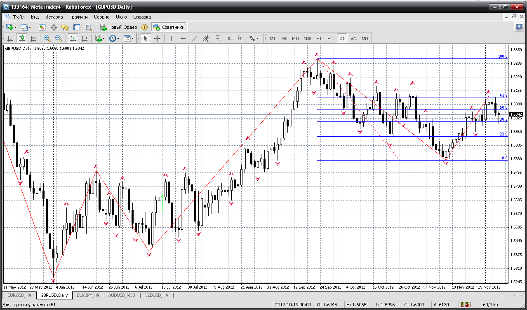Viewport: 527px width, 310px height.
Task: Click the arrows objects icon
Action: [x=252, y=38]
